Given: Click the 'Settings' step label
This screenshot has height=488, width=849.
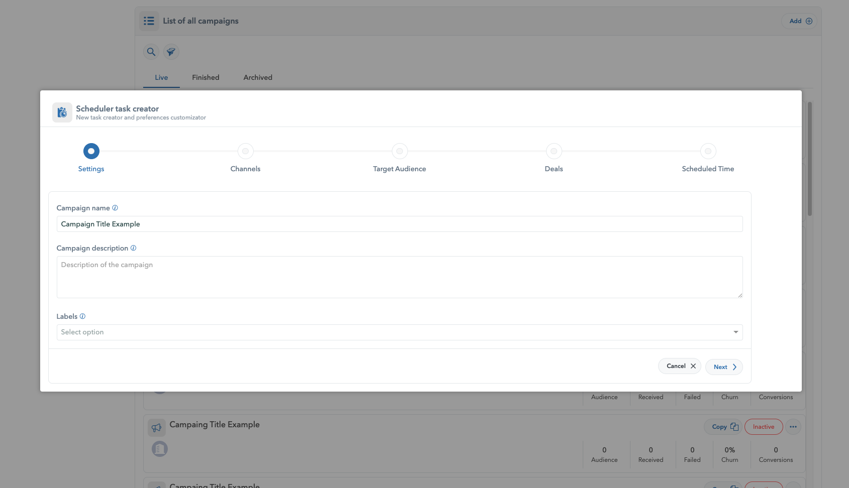Looking at the screenshot, I should point(91,169).
